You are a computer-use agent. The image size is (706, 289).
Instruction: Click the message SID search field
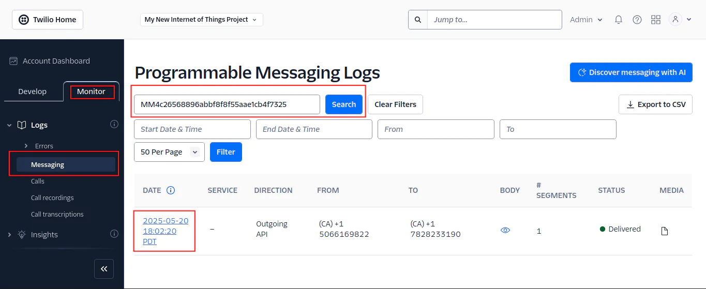click(x=227, y=104)
